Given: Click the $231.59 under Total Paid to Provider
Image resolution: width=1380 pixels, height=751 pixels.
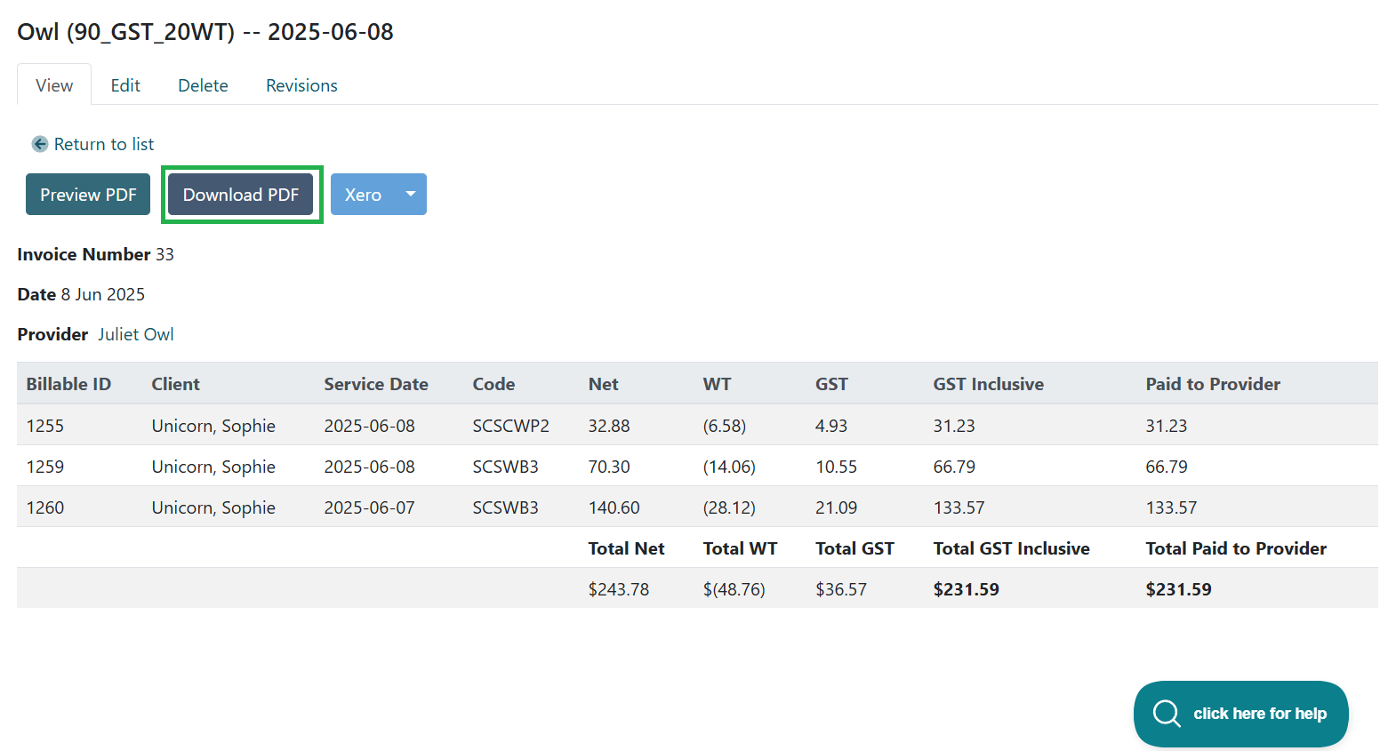Looking at the screenshot, I should tap(1178, 589).
